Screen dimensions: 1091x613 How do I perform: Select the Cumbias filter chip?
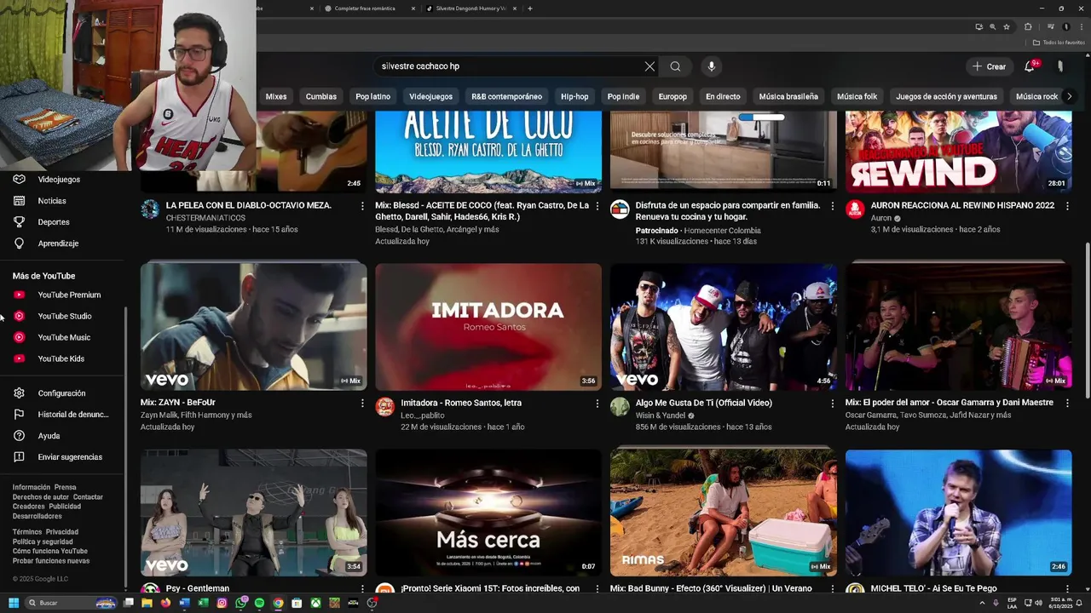[321, 96]
